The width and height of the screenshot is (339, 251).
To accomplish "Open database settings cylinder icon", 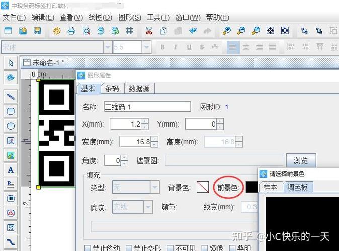I will 101,31.
